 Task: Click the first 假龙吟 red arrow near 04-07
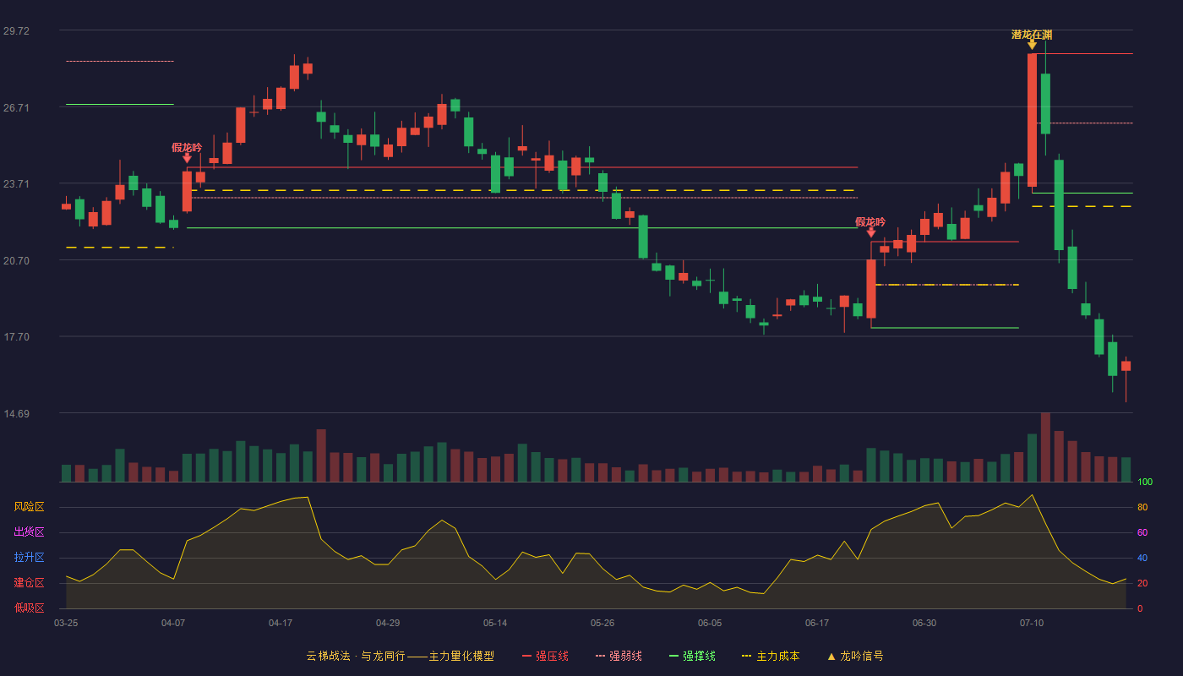187,157
